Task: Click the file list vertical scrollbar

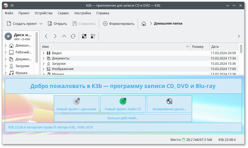Action: [x=241, y=49]
